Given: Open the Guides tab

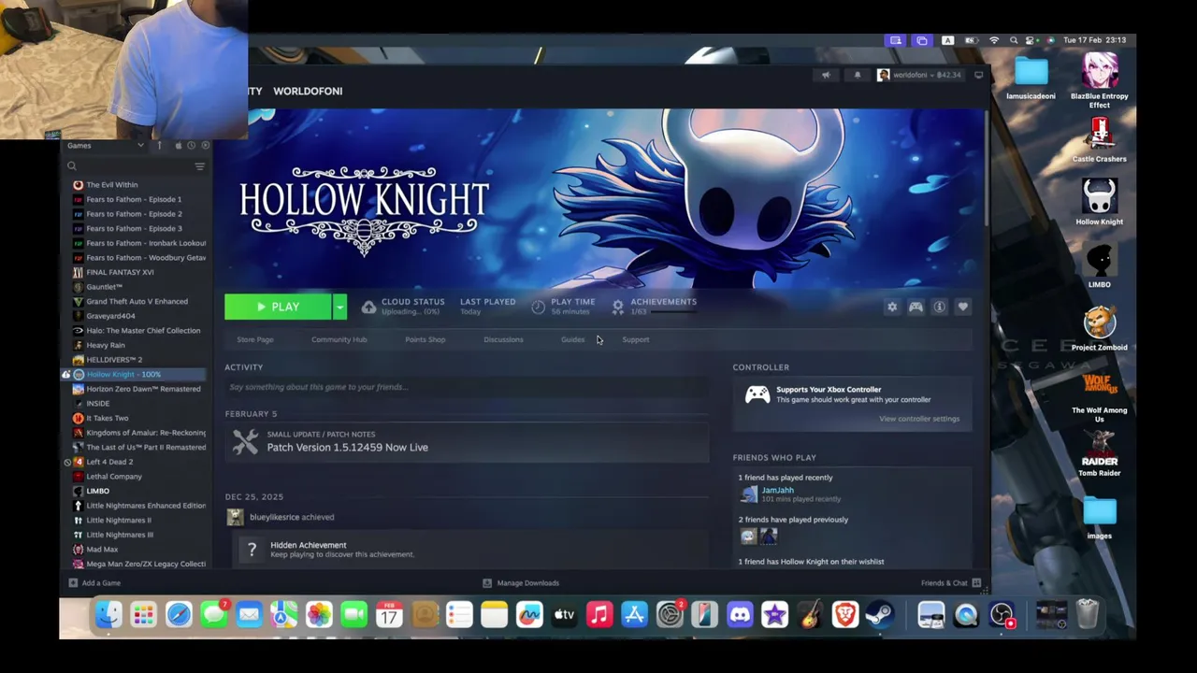Looking at the screenshot, I should click(x=572, y=339).
